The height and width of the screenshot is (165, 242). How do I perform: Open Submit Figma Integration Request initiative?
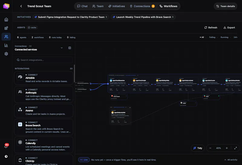[71, 17]
